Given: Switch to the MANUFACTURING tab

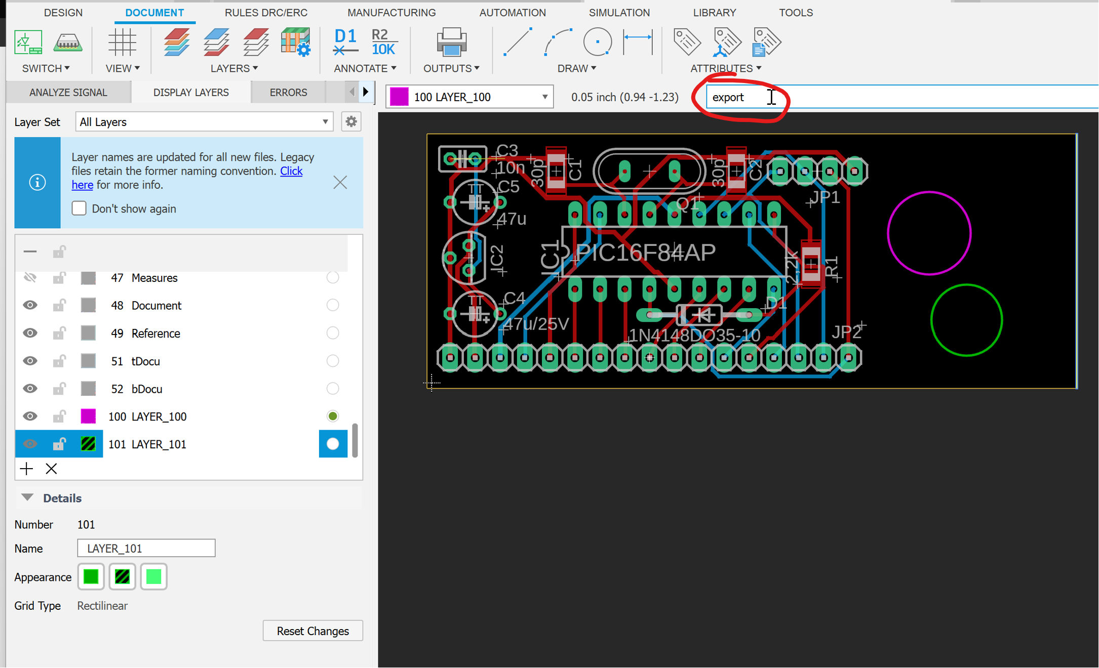Looking at the screenshot, I should click(x=391, y=13).
